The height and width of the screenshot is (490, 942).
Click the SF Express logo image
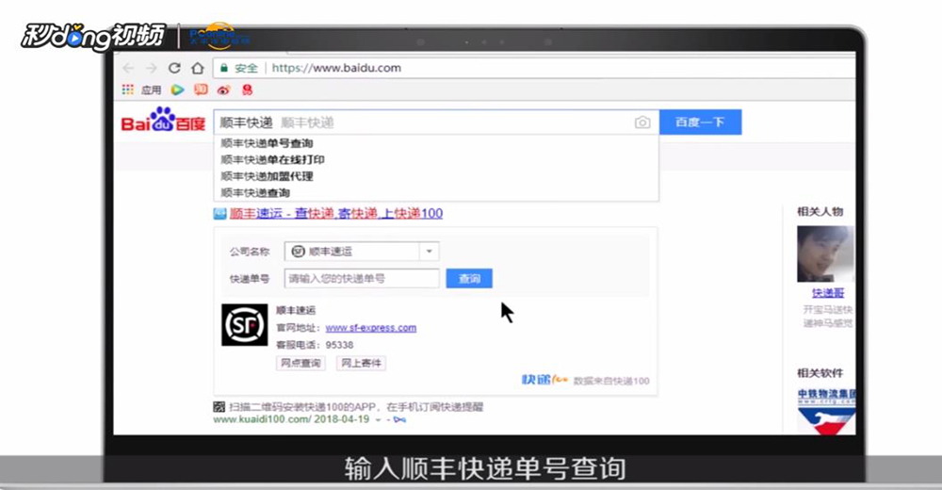pyautogui.click(x=245, y=325)
